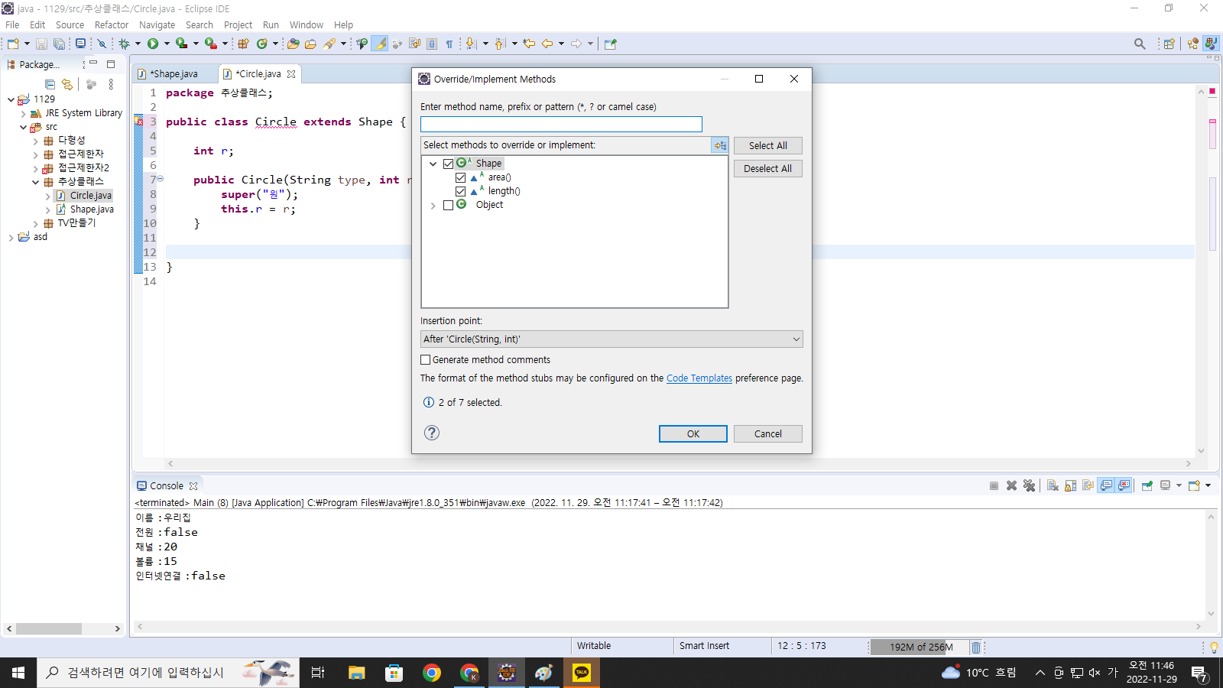This screenshot has height=688, width=1223.
Task: Click Clear Console icon
Action: (x=1053, y=485)
